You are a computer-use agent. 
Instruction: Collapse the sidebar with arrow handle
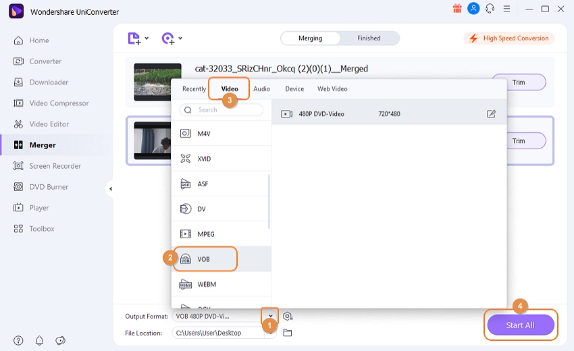point(111,189)
